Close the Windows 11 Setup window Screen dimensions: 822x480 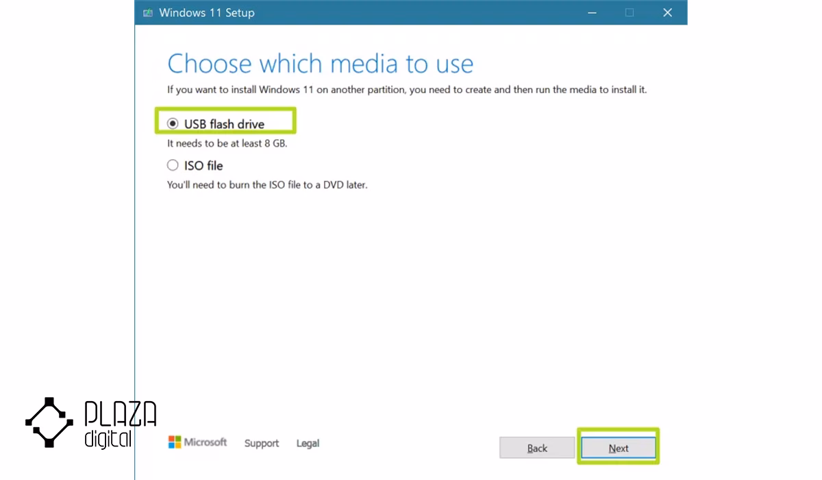coord(667,12)
